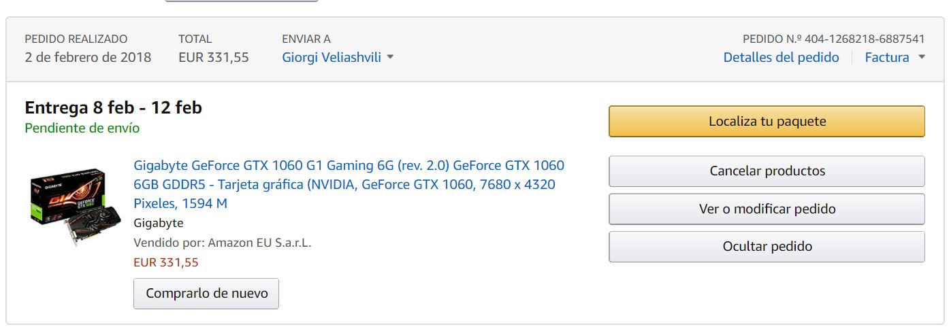
Task: Expand the Giorgi Veliashvili recipient dropdown
Action: (x=338, y=58)
